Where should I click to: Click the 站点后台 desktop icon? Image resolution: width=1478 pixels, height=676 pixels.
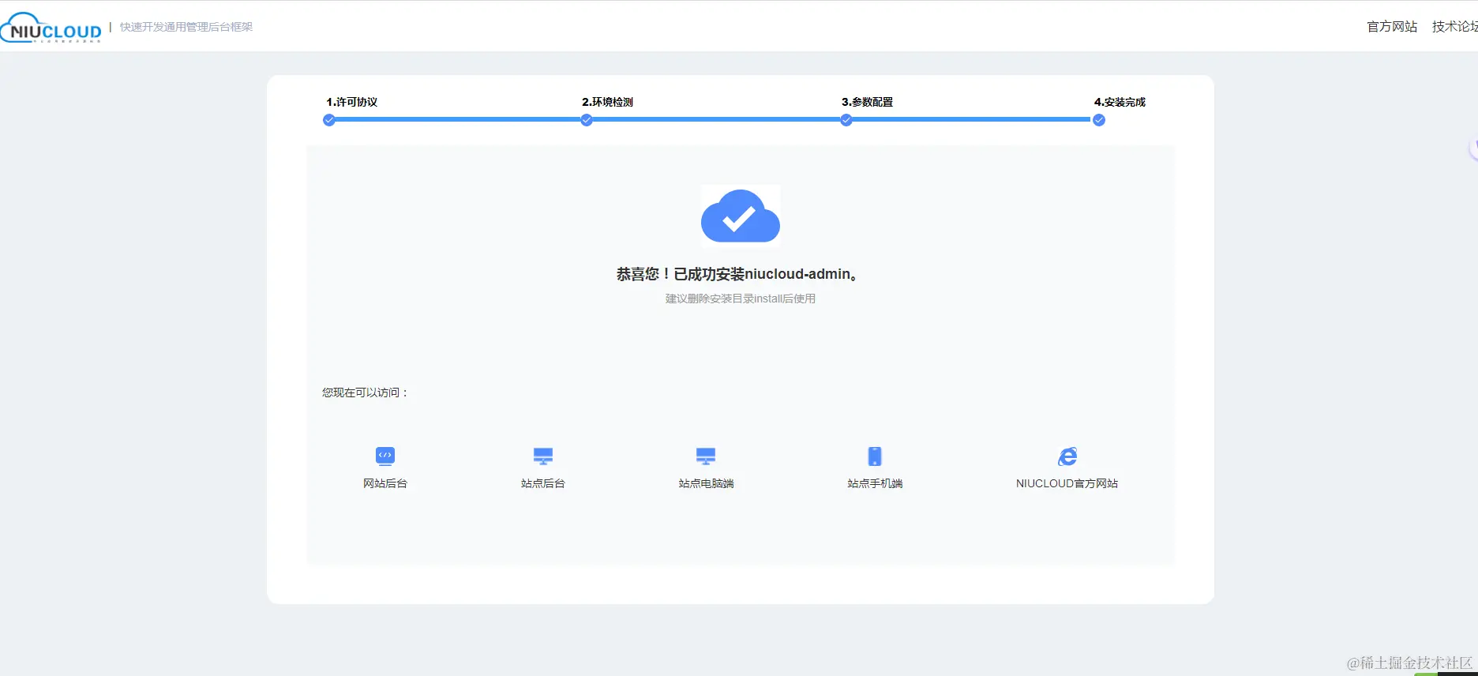(x=543, y=456)
